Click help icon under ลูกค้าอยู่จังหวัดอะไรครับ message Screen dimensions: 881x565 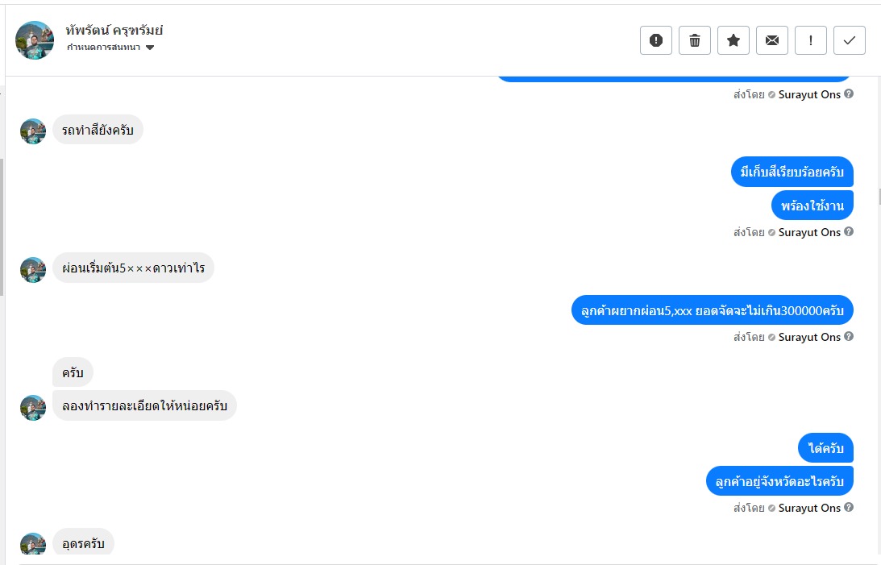(x=849, y=508)
